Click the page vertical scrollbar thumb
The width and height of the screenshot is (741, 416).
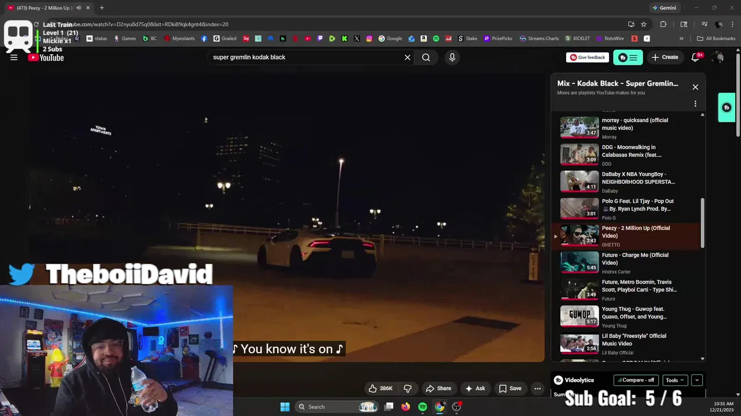(738, 95)
